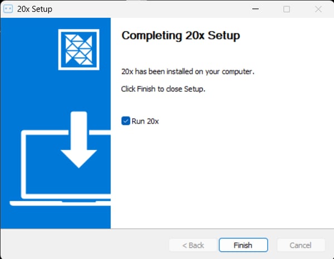Click the "Run 20x" checkbox label text
Screen dimensions: 334x259
pos(145,121)
